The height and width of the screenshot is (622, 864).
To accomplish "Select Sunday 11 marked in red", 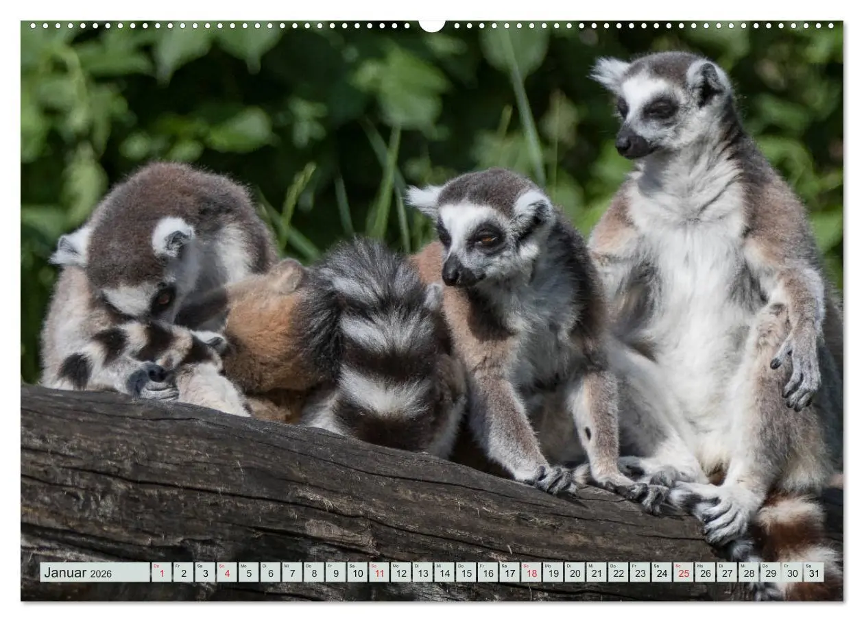I will (x=379, y=573).
